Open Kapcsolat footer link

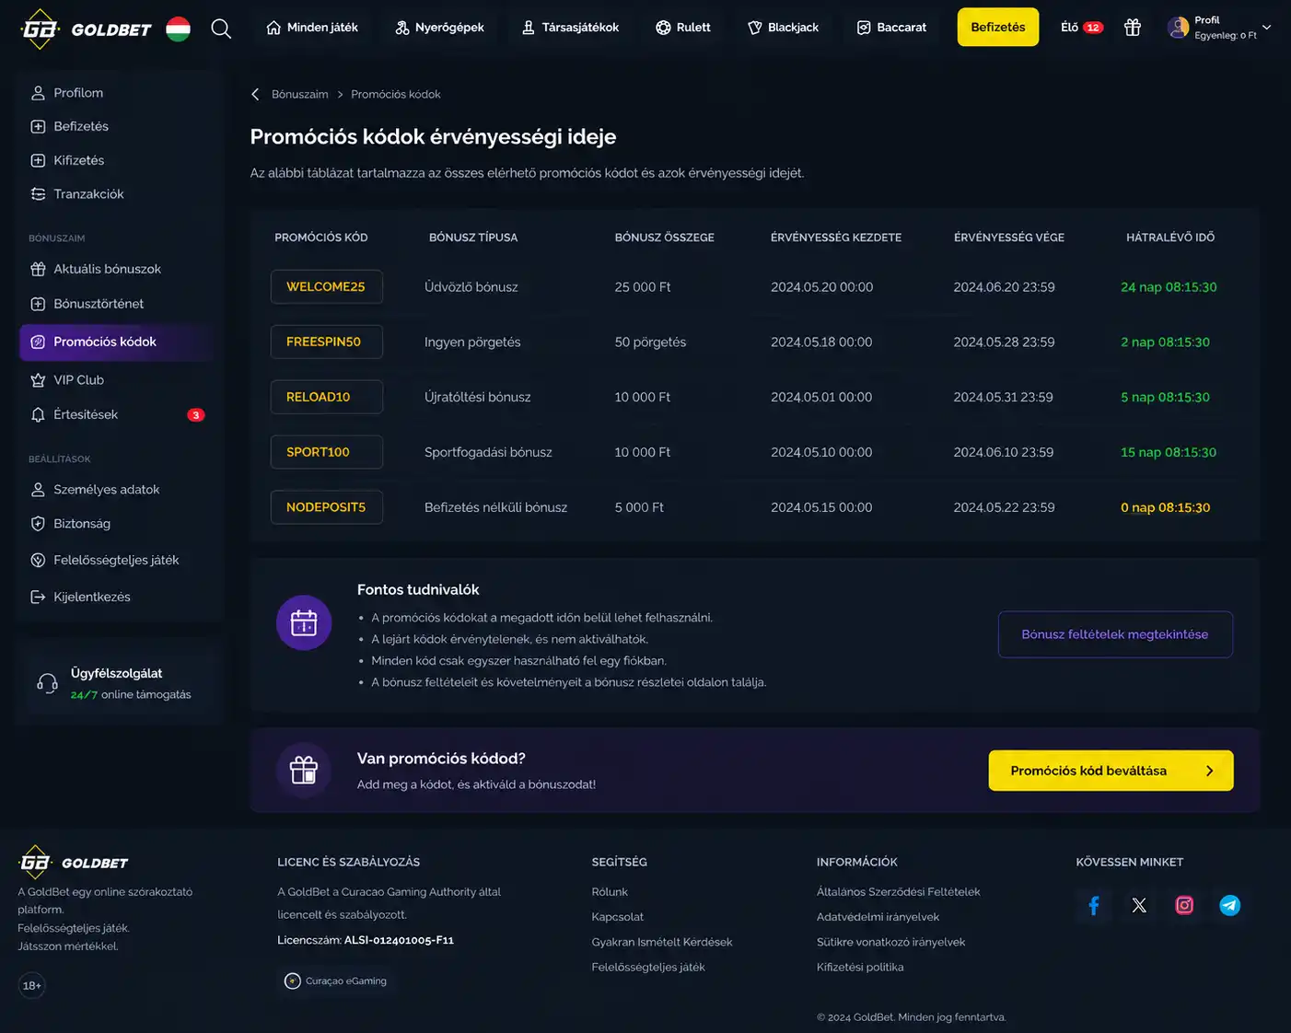tap(618, 917)
